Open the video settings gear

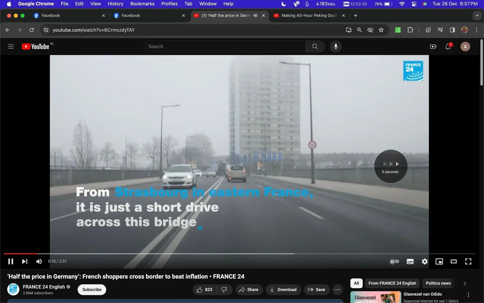425,261
